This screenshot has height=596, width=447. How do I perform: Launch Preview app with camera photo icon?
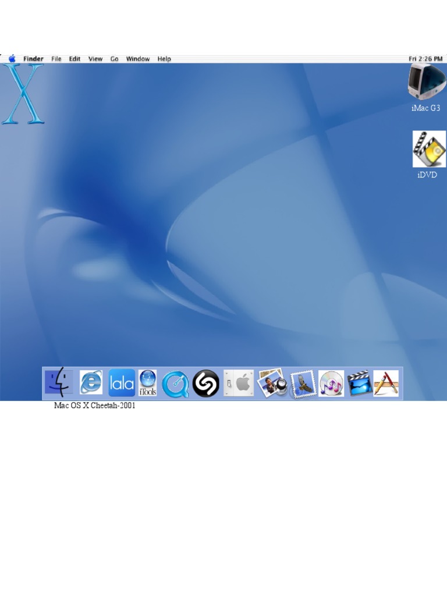point(272,384)
